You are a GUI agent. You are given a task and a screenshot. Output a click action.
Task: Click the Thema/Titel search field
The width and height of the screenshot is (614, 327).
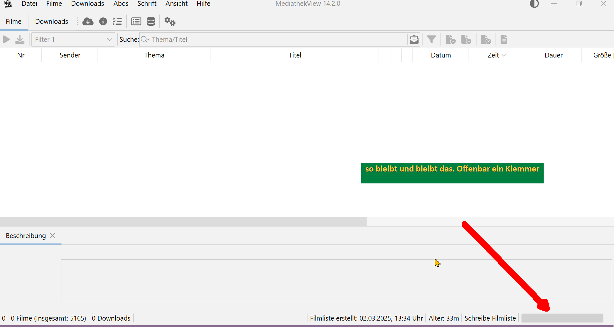(x=279, y=40)
